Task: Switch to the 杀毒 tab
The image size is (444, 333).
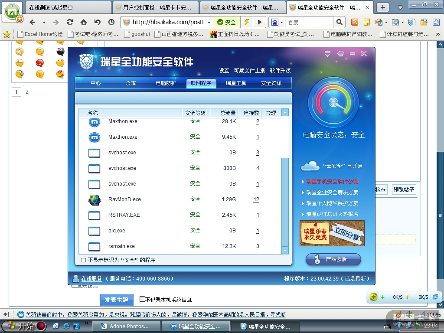Action: (x=131, y=83)
